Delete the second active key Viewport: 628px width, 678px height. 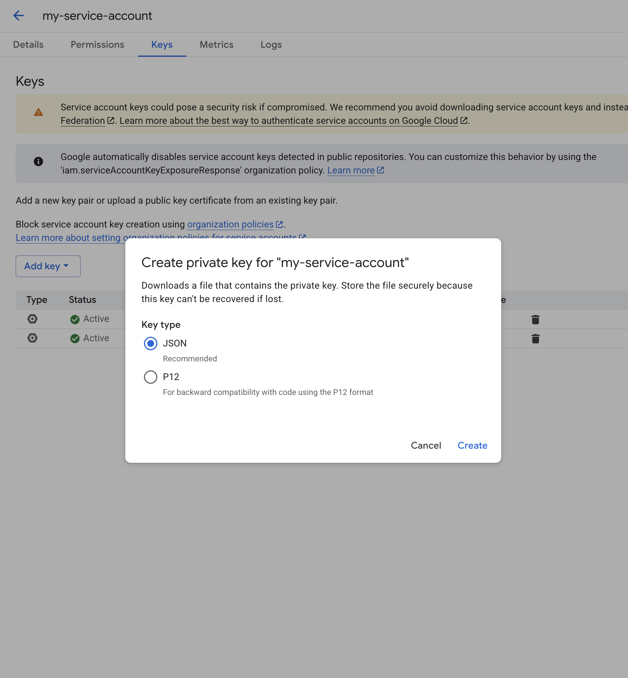click(x=536, y=339)
